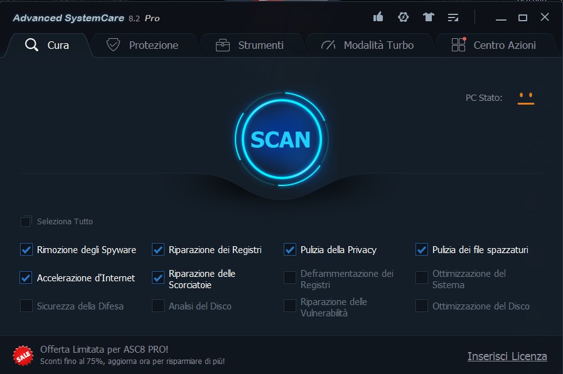Viewport: 563px width, 374px height.
Task: Click the thumbs-up like icon
Action: coord(378,17)
